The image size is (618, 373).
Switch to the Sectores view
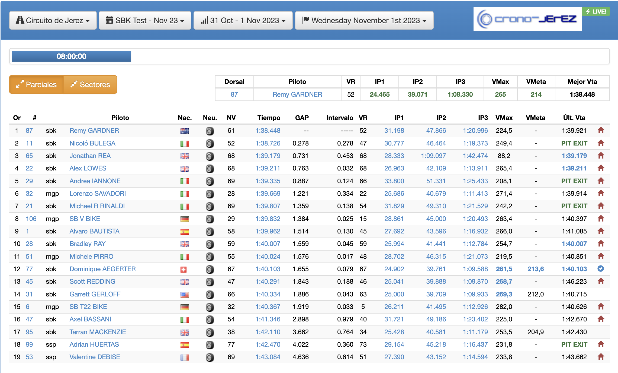(x=90, y=84)
